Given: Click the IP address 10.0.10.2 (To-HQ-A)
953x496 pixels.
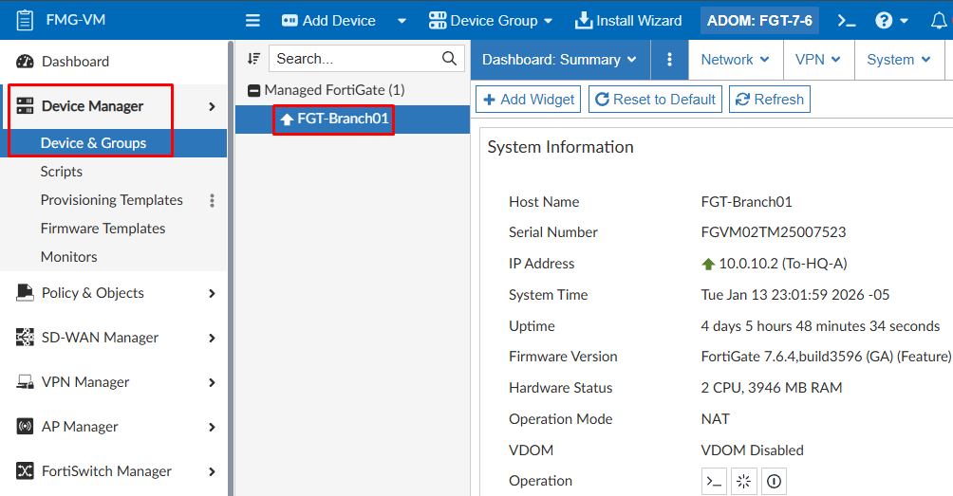Looking at the screenshot, I should (783, 264).
